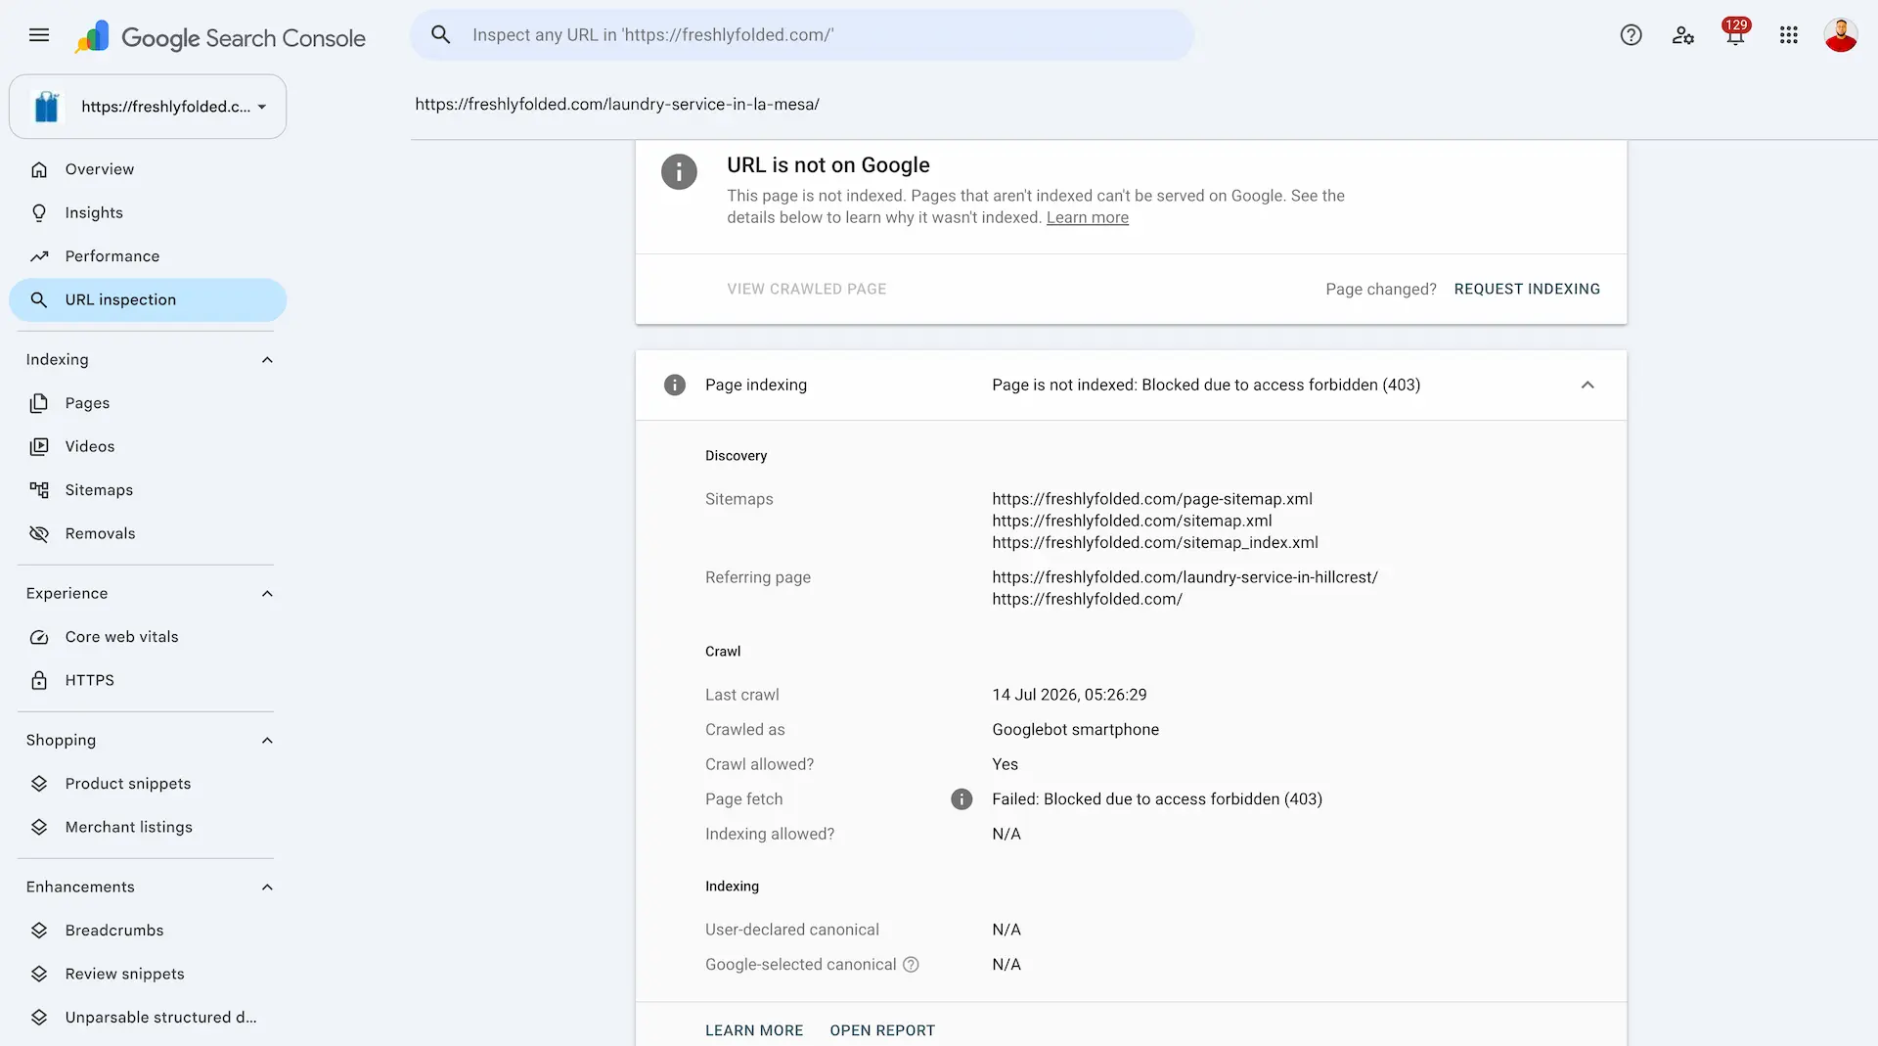Open the account profile avatar
The height and width of the screenshot is (1046, 1878).
tap(1841, 35)
